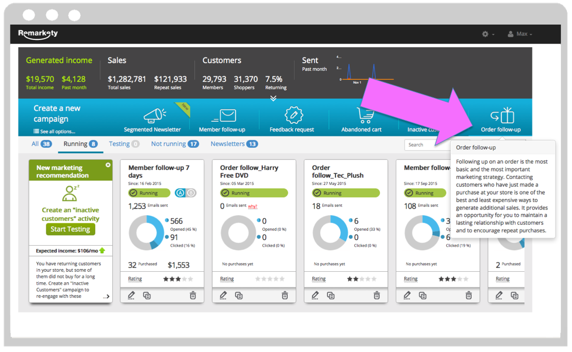Select the Feedback request badge icon
The height and width of the screenshot is (352, 572).
[x=293, y=115]
